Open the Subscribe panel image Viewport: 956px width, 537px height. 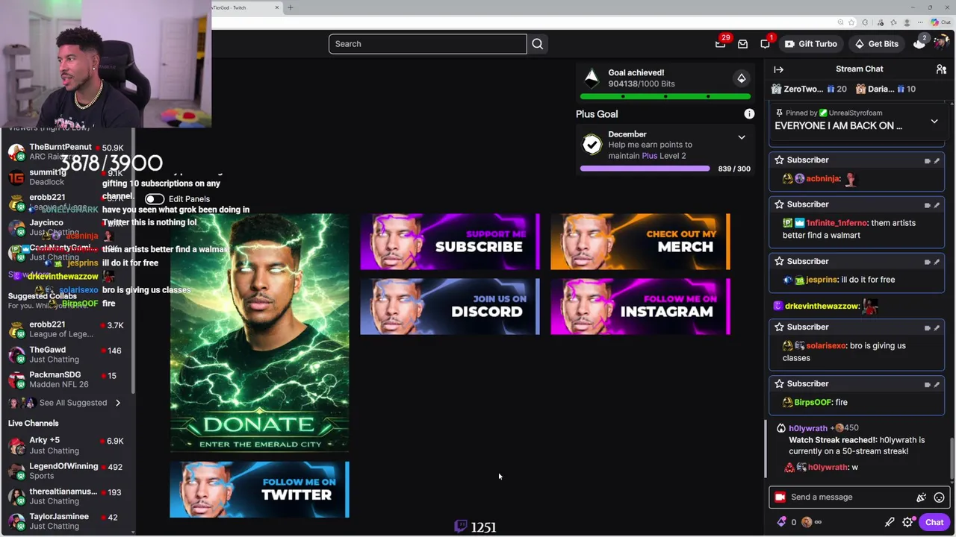tap(450, 242)
